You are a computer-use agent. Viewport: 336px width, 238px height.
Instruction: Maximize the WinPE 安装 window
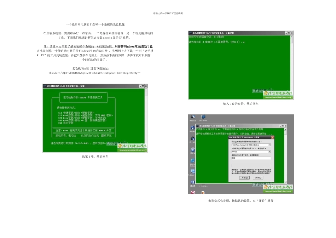point(143,86)
